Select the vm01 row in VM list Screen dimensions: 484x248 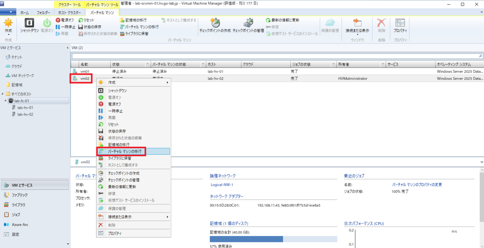277,71
